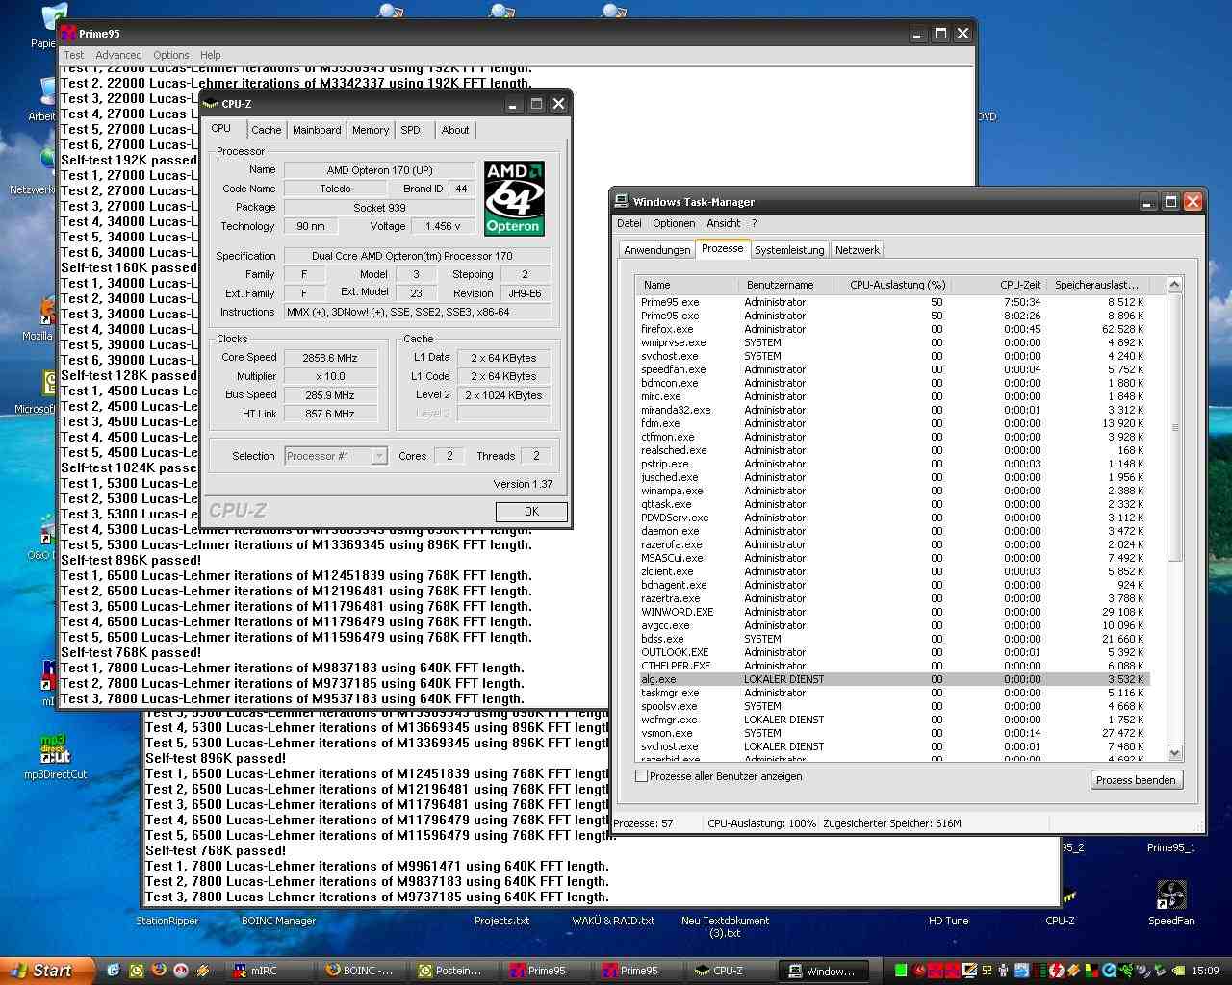The height and width of the screenshot is (985, 1232).
Task: Click the SpeedFan temperature 52 tray icon
Action: tap(987, 971)
